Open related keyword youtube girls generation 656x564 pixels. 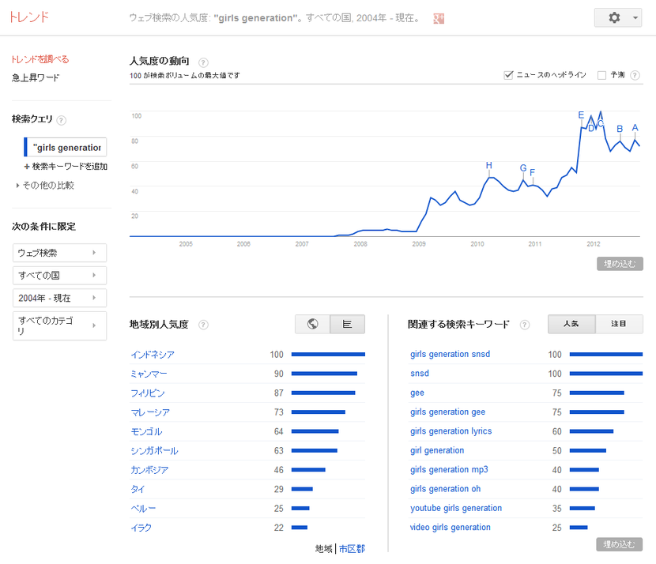[456, 508]
